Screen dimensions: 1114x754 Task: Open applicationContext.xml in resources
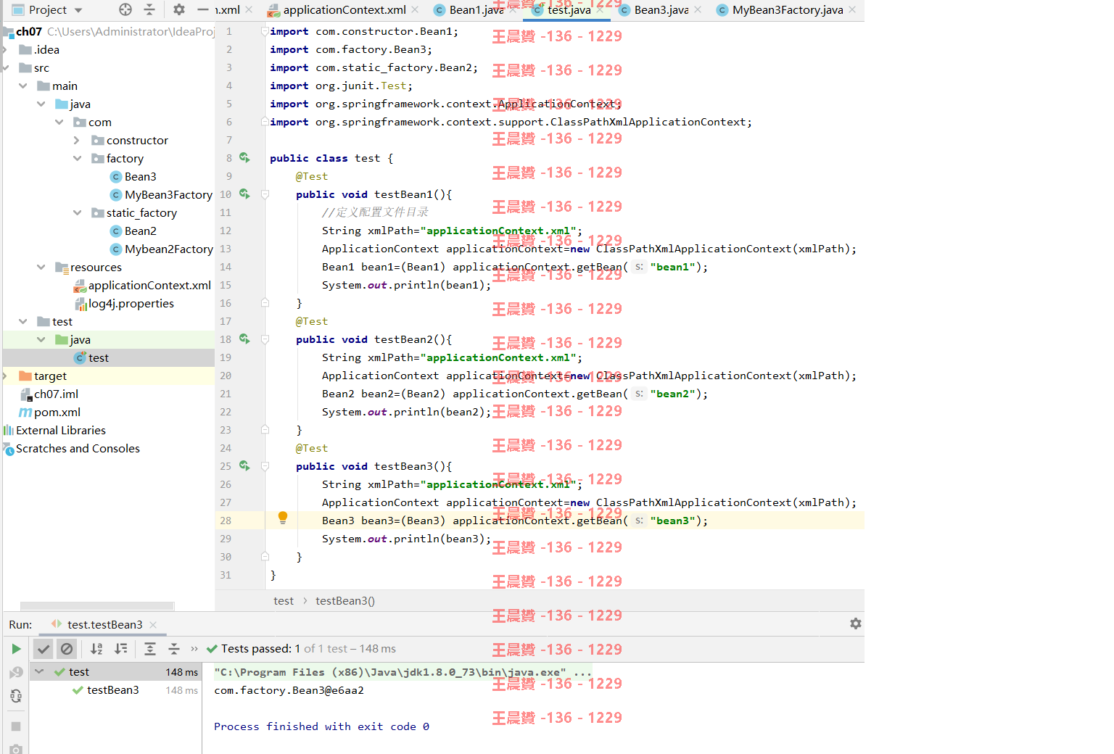142,285
